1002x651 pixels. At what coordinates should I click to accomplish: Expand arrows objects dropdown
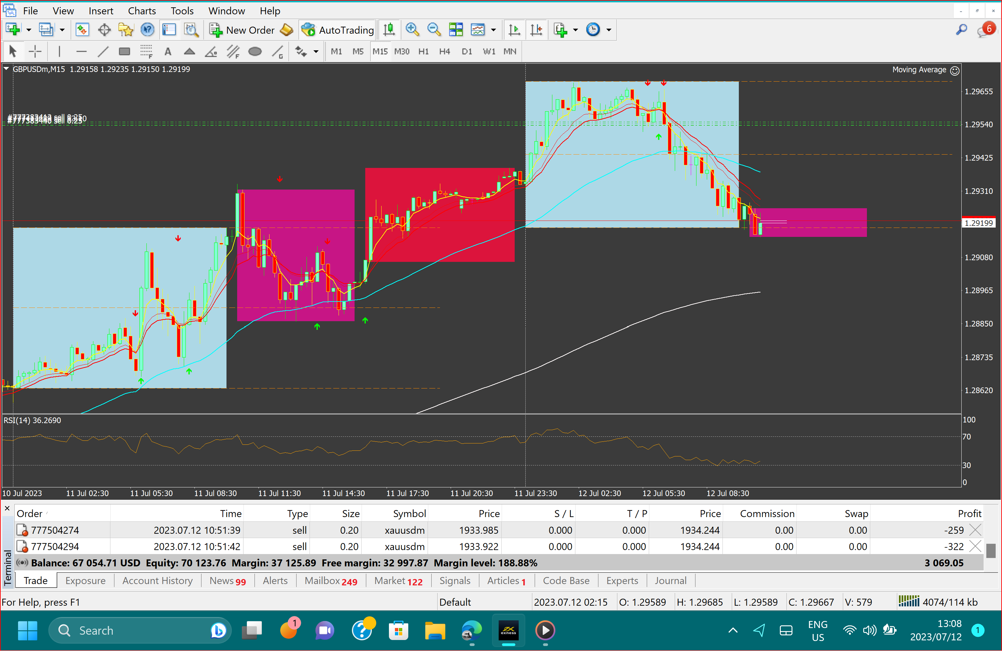[x=316, y=52]
